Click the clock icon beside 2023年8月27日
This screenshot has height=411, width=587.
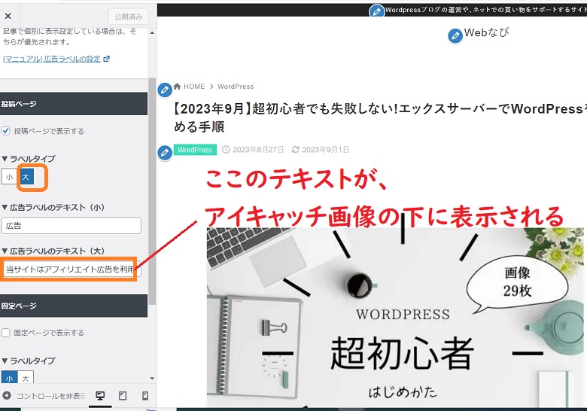(x=226, y=150)
